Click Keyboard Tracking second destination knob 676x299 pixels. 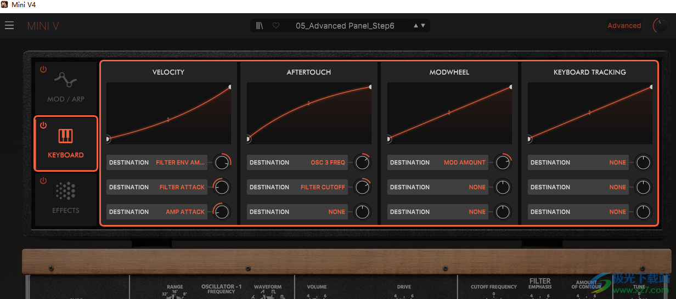pyautogui.click(x=643, y=187)
